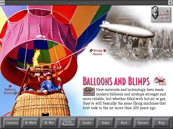Open the Flying Machines section

(x=68, y=123)
